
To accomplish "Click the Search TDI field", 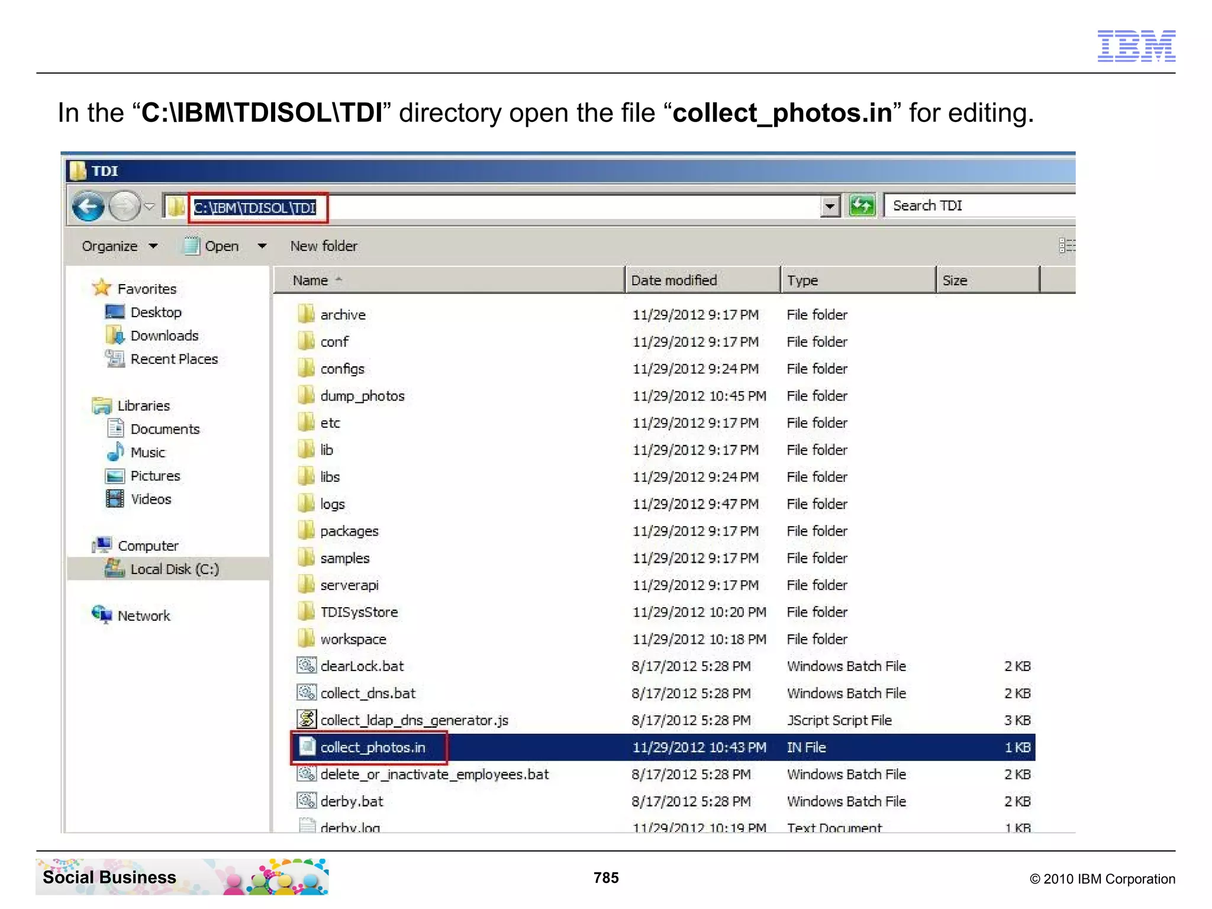I will point(979,205).
